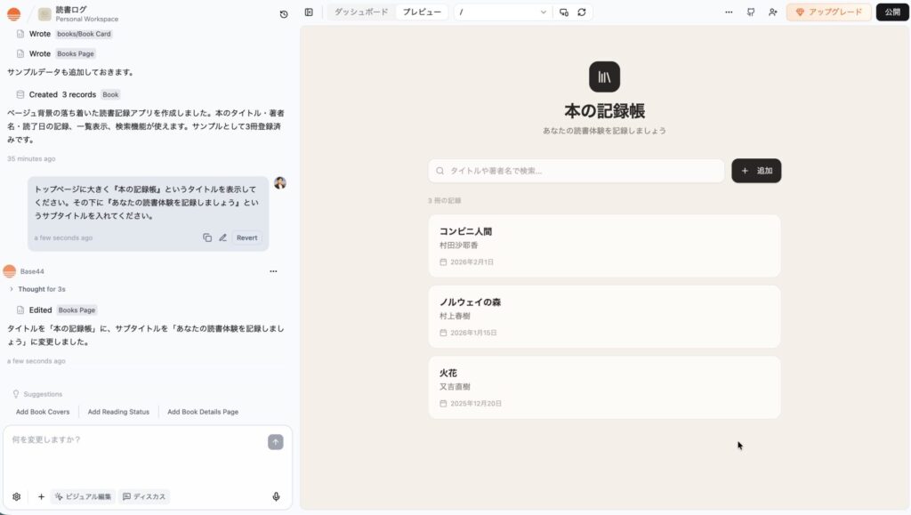Screen dimensions: 911x515
Task: Click the book search input field
Action: pos(576,171)
